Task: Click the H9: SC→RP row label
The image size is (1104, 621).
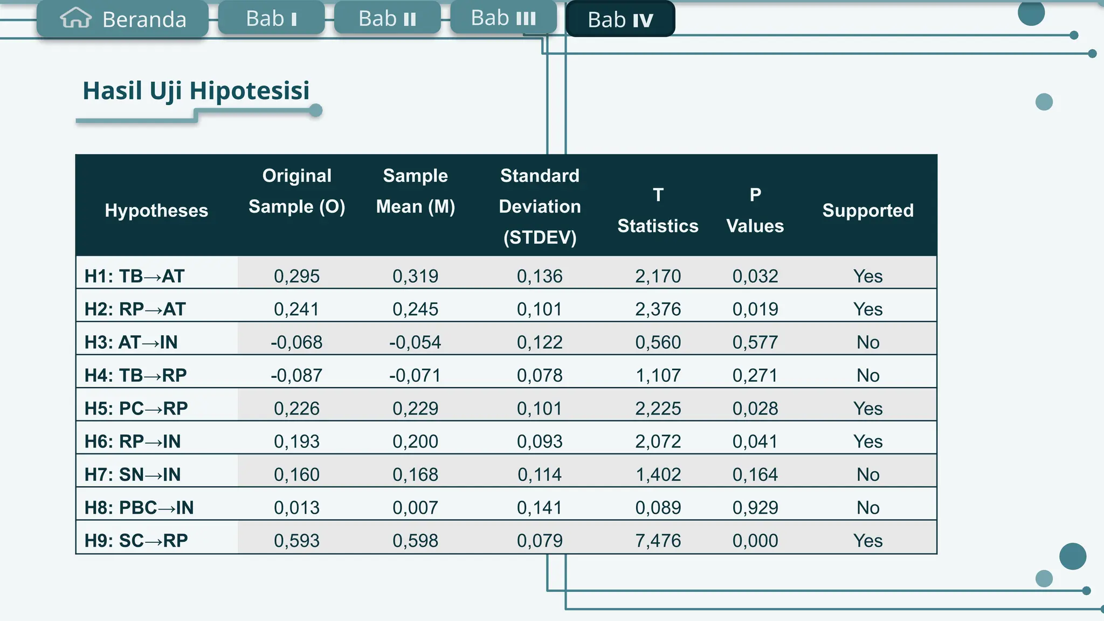Action: click(x=136, y=541)
